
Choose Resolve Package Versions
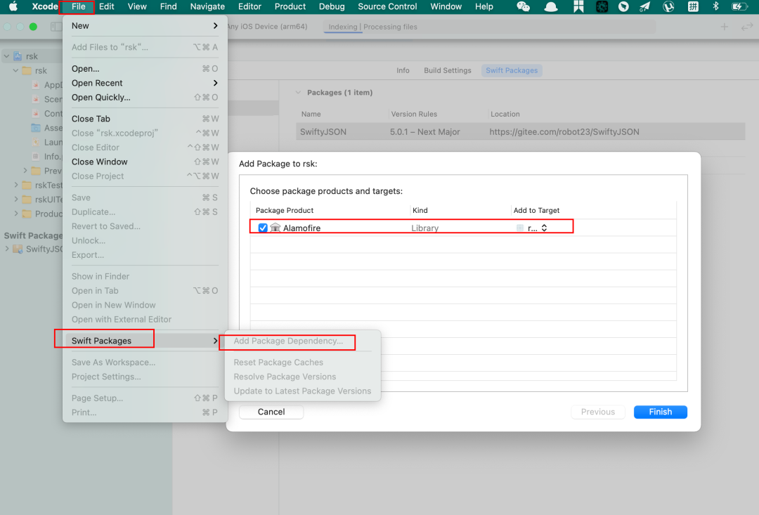[x=285, y=377]
